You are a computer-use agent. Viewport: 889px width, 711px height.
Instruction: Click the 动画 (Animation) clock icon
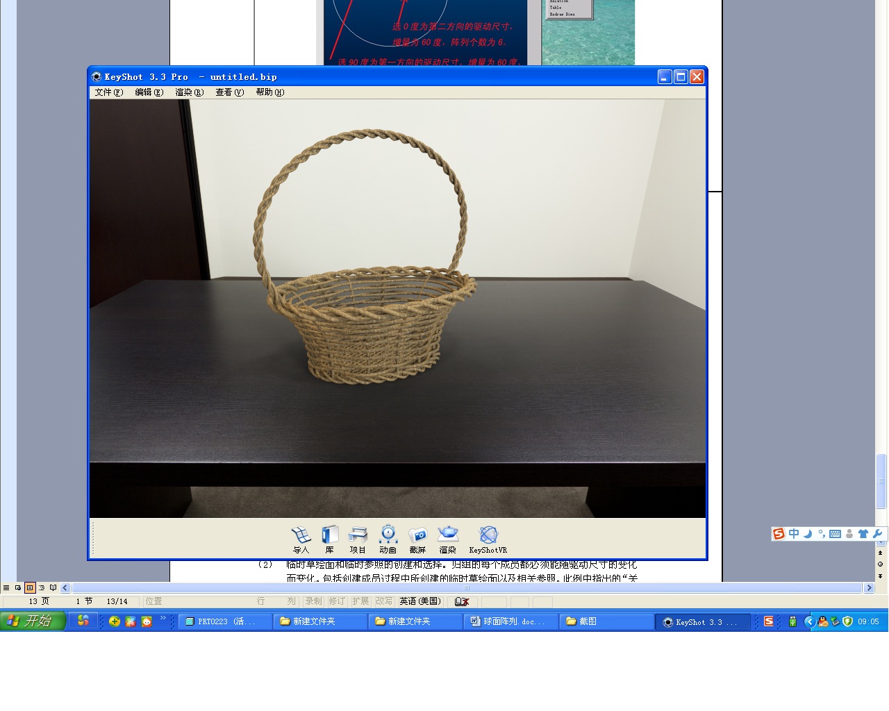point(388,539)
